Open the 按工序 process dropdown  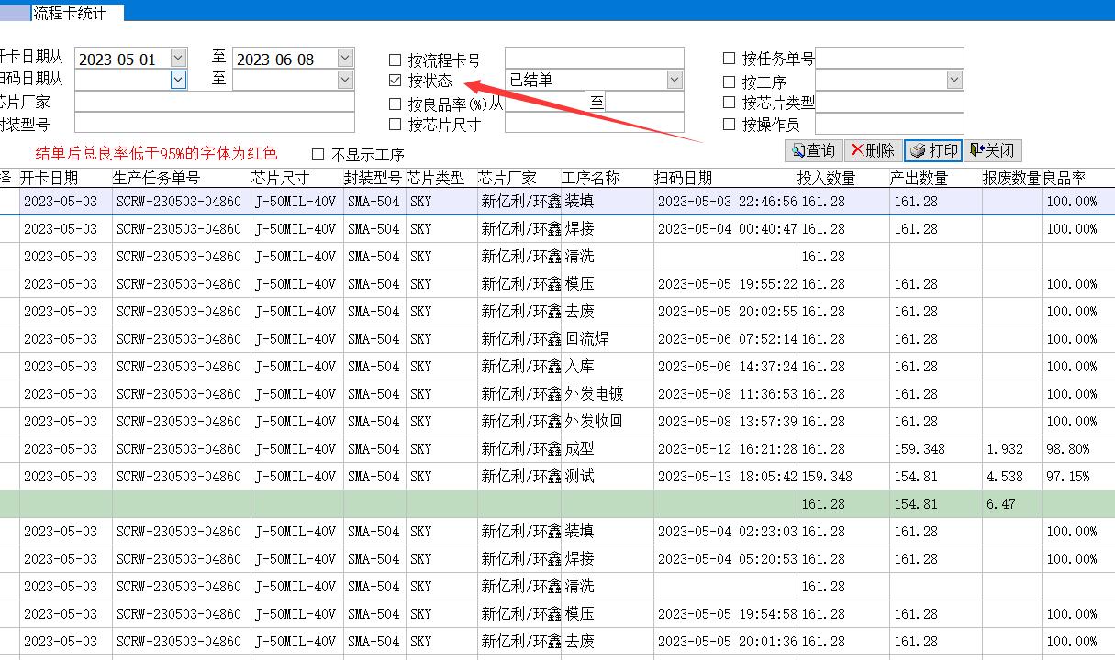point(953,81)
